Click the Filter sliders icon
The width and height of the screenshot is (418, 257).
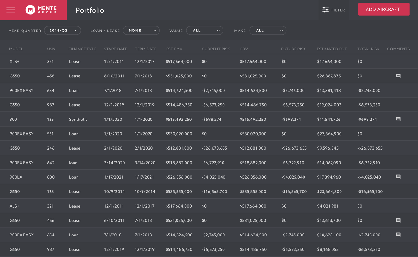tap(325, 10)
